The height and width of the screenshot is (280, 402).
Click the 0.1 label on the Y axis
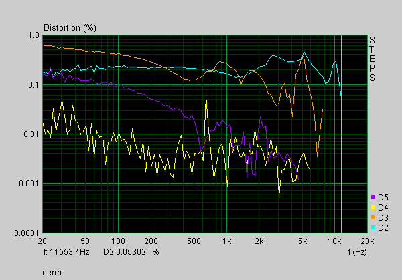coord(34,85)
